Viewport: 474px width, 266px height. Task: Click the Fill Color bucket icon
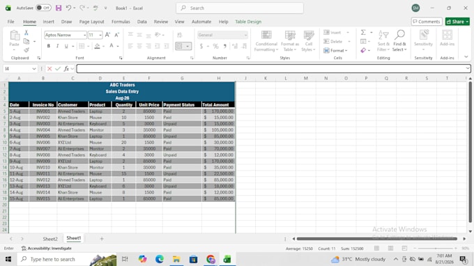pyautogui.click(x=97, y=46)
